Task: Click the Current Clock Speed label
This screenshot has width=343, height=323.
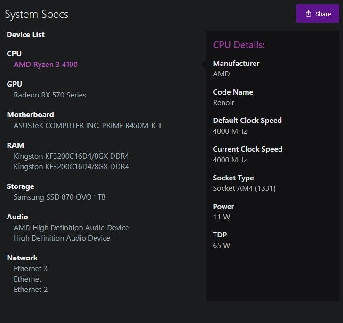Action: pyautogui.click(x=247, y=149)
